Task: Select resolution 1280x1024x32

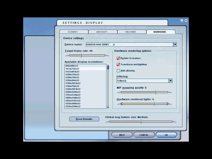Action: pos(86,83)
